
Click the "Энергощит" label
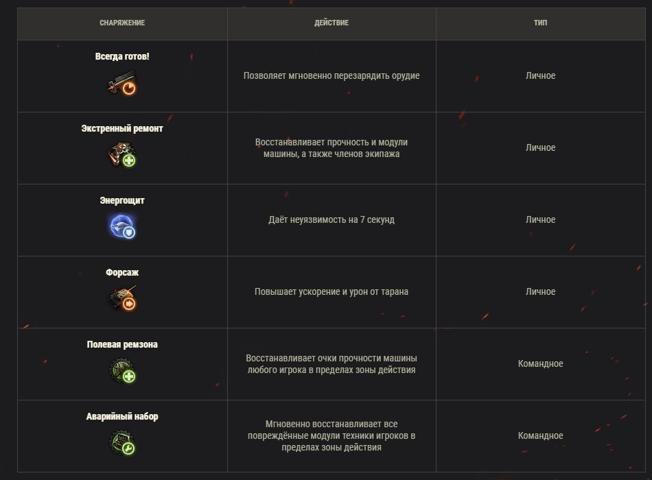click(124, 199)
